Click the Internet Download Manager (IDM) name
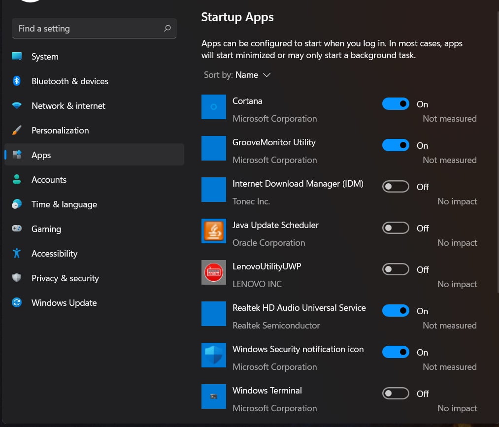Viewport: 499px width, 427px height. coord(298,184)
